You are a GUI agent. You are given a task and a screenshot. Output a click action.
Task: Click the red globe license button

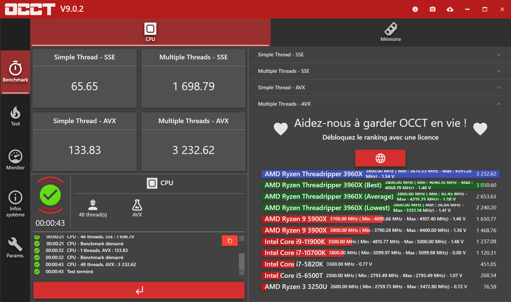pyautogui.click(x=380, y=158)
